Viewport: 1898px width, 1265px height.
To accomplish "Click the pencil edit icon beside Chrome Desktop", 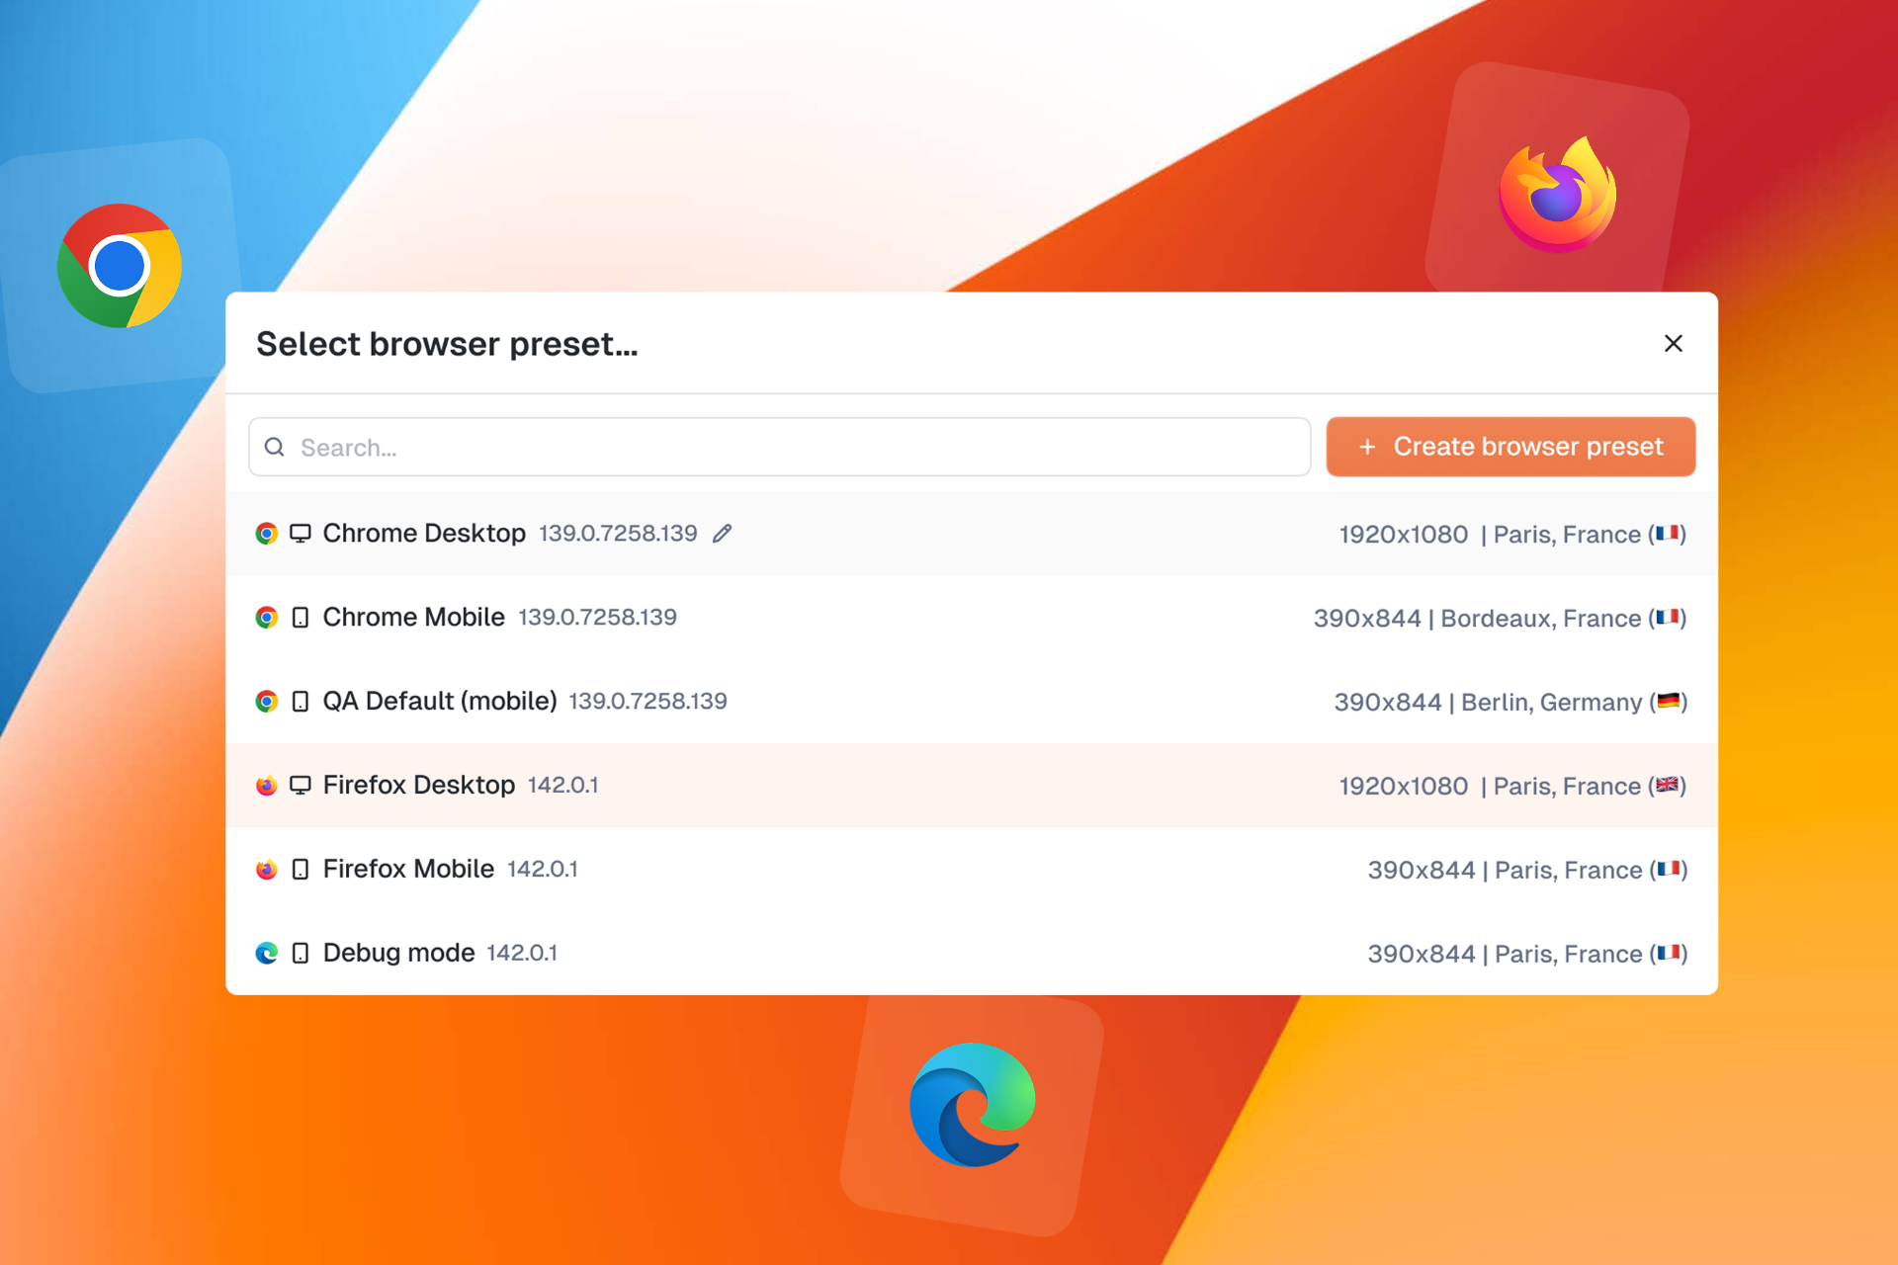I will click(723, 534).
